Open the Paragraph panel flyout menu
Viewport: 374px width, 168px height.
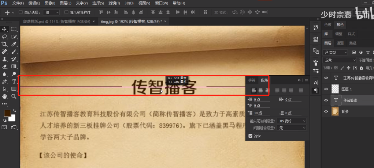(x=307, y=80)
